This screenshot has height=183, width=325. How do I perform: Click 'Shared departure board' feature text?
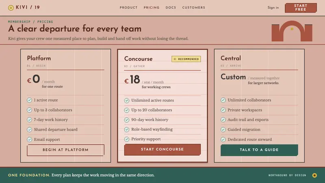click(x=56, y=130)
